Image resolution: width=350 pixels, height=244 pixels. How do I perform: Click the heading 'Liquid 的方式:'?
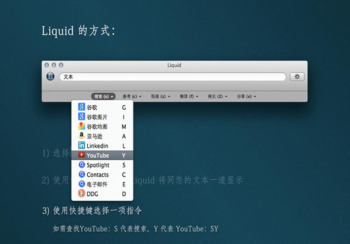(x=78, y=31)
